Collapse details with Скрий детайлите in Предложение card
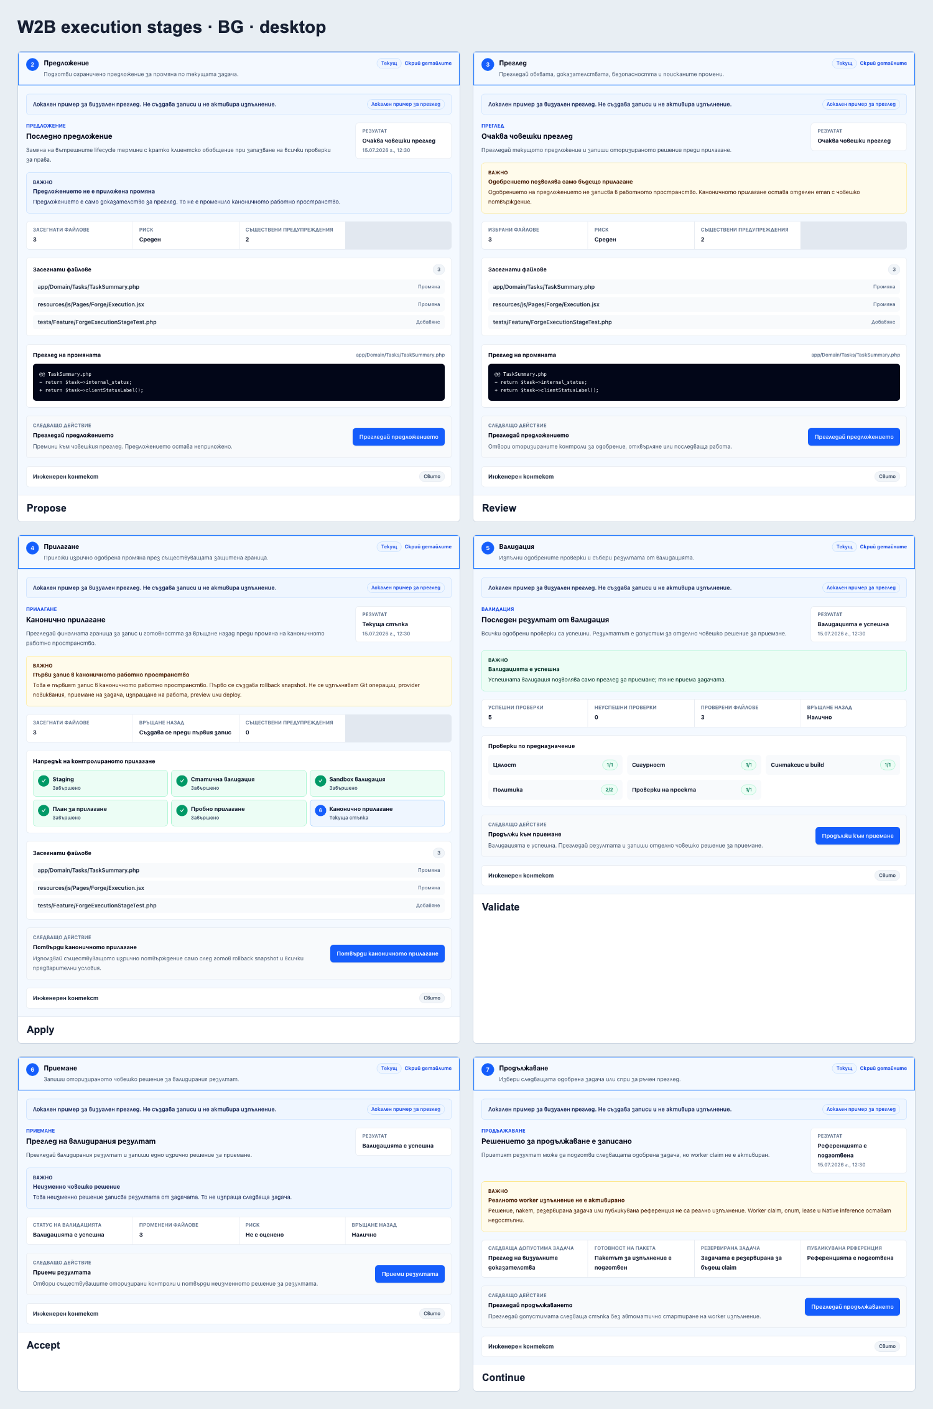 (x=428, y=63)
